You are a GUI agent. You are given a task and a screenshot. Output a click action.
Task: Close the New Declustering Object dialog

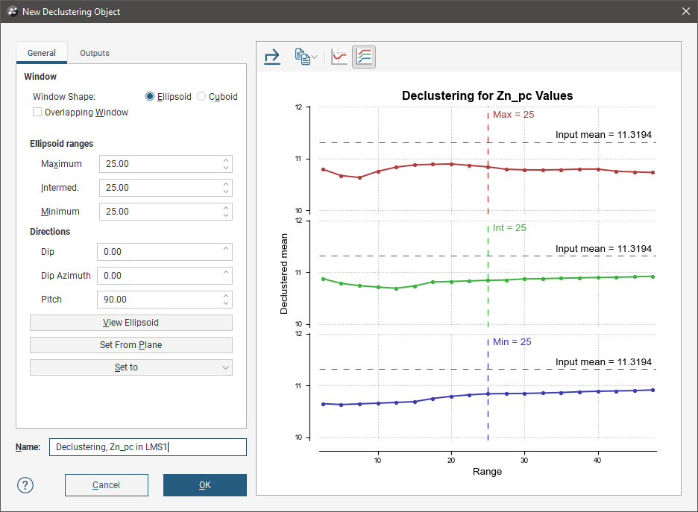(685, 11)
